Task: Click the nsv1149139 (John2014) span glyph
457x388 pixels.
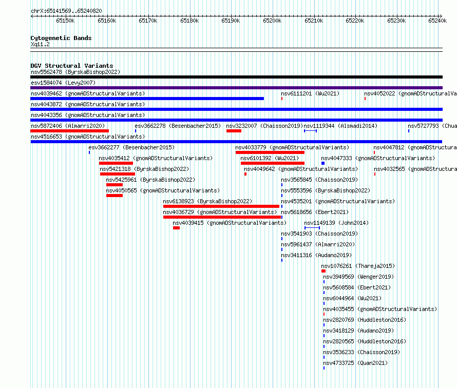Action: (x=312, y=228)
